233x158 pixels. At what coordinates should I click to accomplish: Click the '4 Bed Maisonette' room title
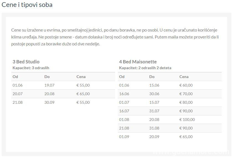click(x=138, y=62)
